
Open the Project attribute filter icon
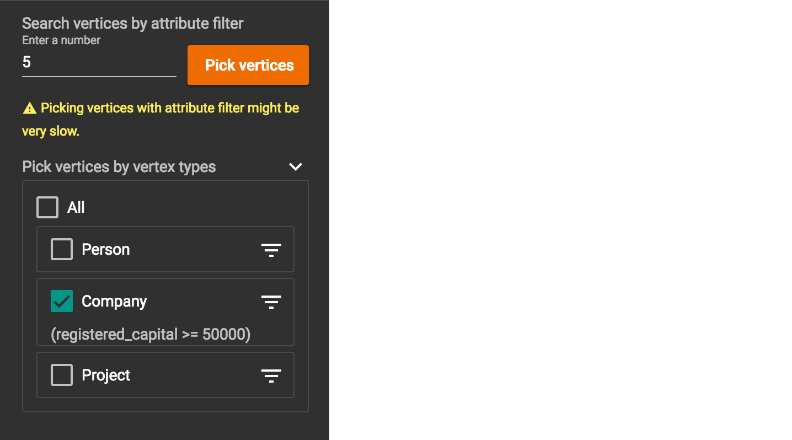pyautogui.click(x=271, y=375)
